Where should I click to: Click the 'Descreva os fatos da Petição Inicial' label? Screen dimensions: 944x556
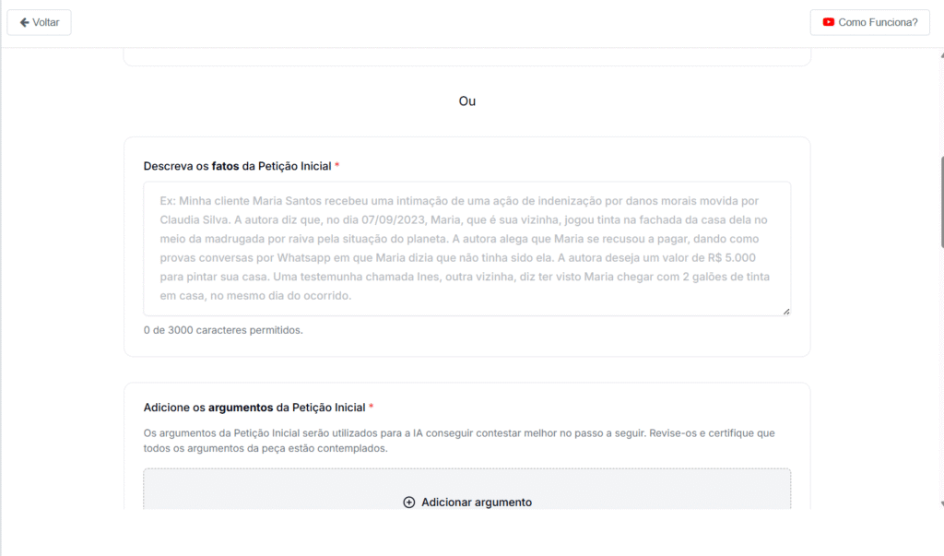236,166
